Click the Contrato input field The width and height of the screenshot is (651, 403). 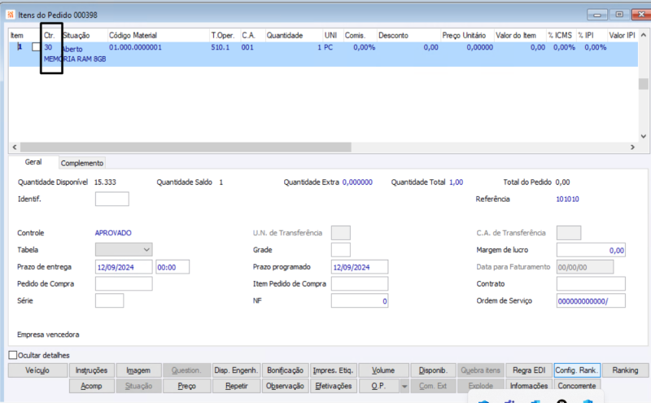coord(591,284)
